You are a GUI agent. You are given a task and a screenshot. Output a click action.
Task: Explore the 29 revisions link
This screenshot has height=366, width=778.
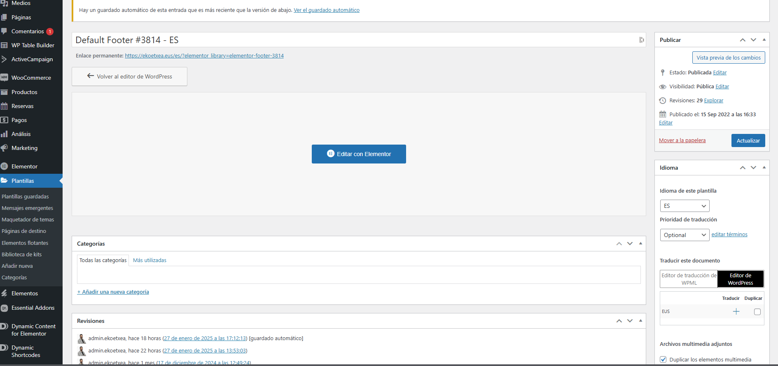coord(713,101)
